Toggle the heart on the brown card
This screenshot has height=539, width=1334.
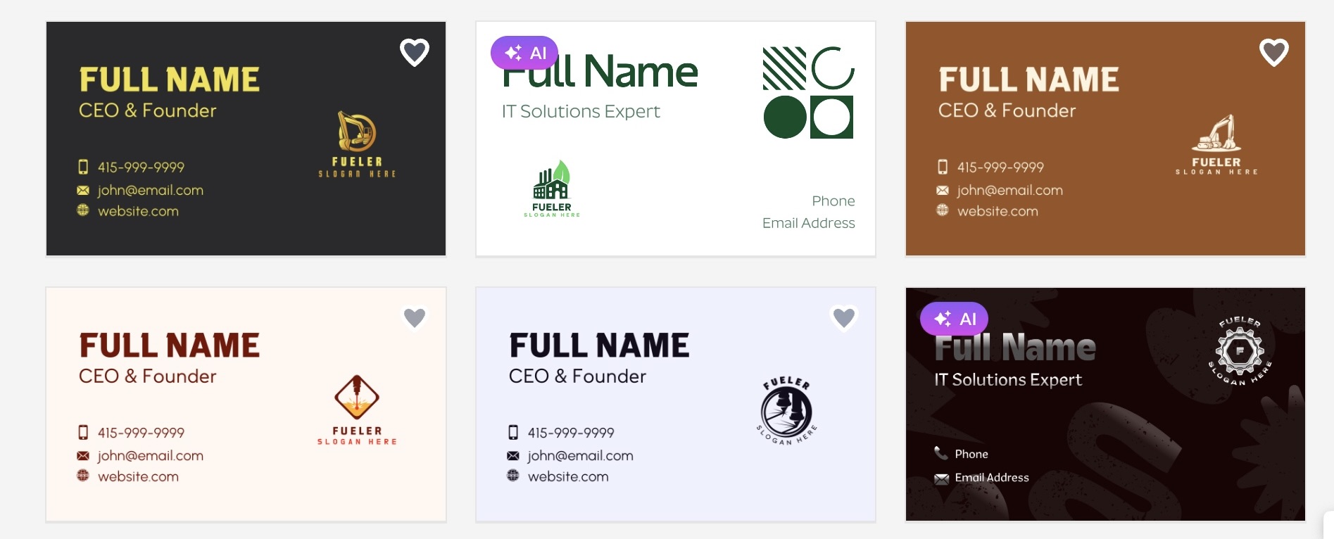(x=1273, y=52)
